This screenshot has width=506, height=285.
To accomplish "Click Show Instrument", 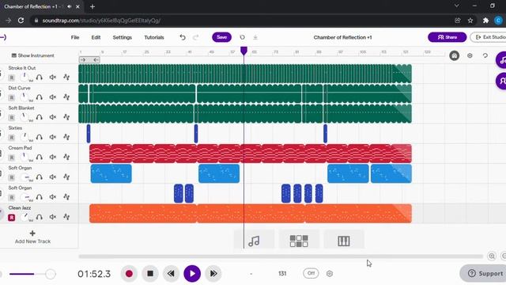I will pyautogui.click(x=33, y=55).
